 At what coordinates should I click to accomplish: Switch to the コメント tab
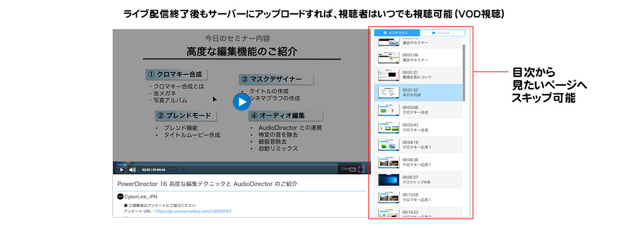(x=442, y=33)
